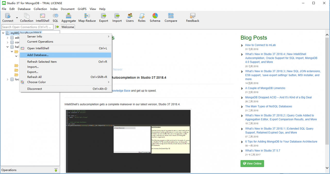Screen dimensions: 330x174
Task: Open the Compare tool icon
Action: pyautogui.click(x=171, y=18)
